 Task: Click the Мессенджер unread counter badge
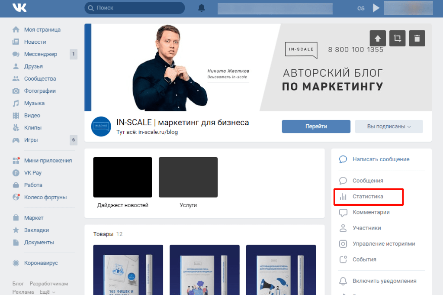(x=74, y=54)
